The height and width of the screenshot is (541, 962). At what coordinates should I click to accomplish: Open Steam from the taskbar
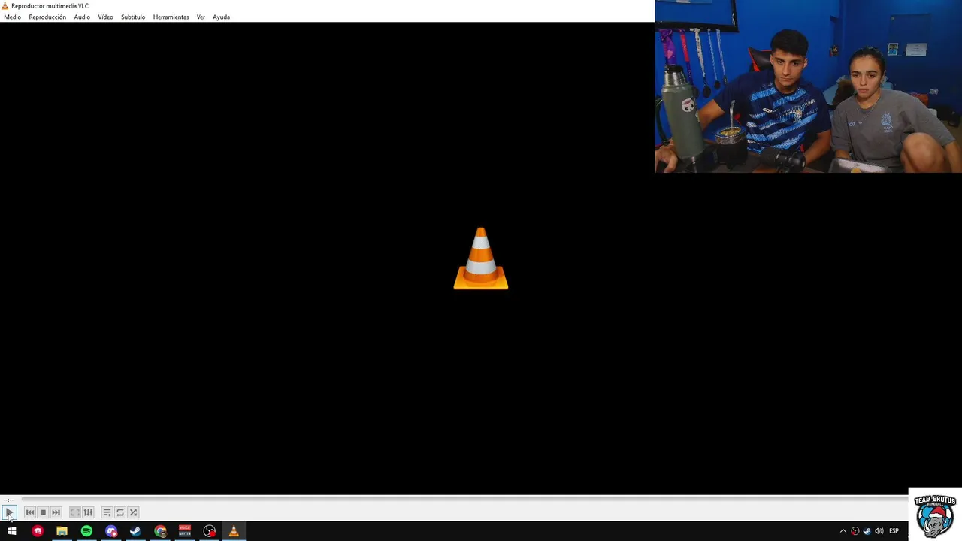click(x=135, y=531)
